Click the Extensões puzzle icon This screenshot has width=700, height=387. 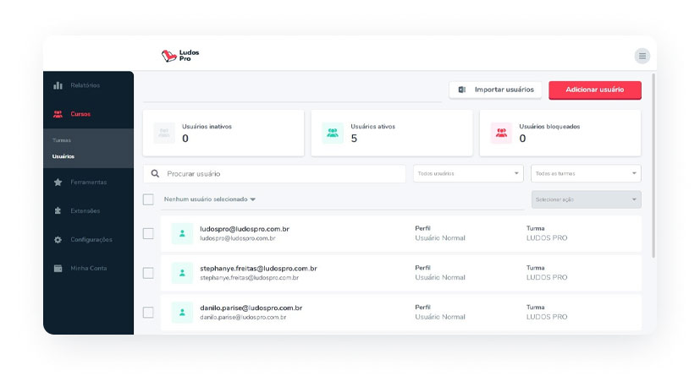pyautogui.click(x=58, y=210)
